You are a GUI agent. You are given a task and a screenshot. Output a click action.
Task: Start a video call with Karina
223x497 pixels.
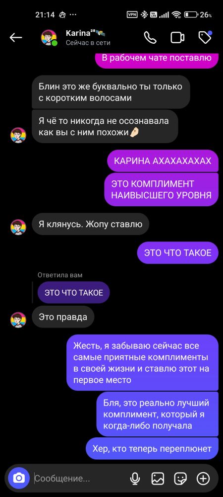[x=177, y=38]
